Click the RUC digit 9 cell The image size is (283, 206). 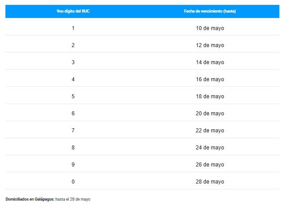pos(73,165)
